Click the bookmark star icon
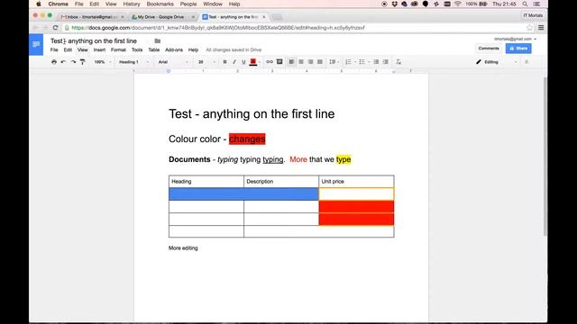This screenshot has height=324, width=577. tap(529, 28)
